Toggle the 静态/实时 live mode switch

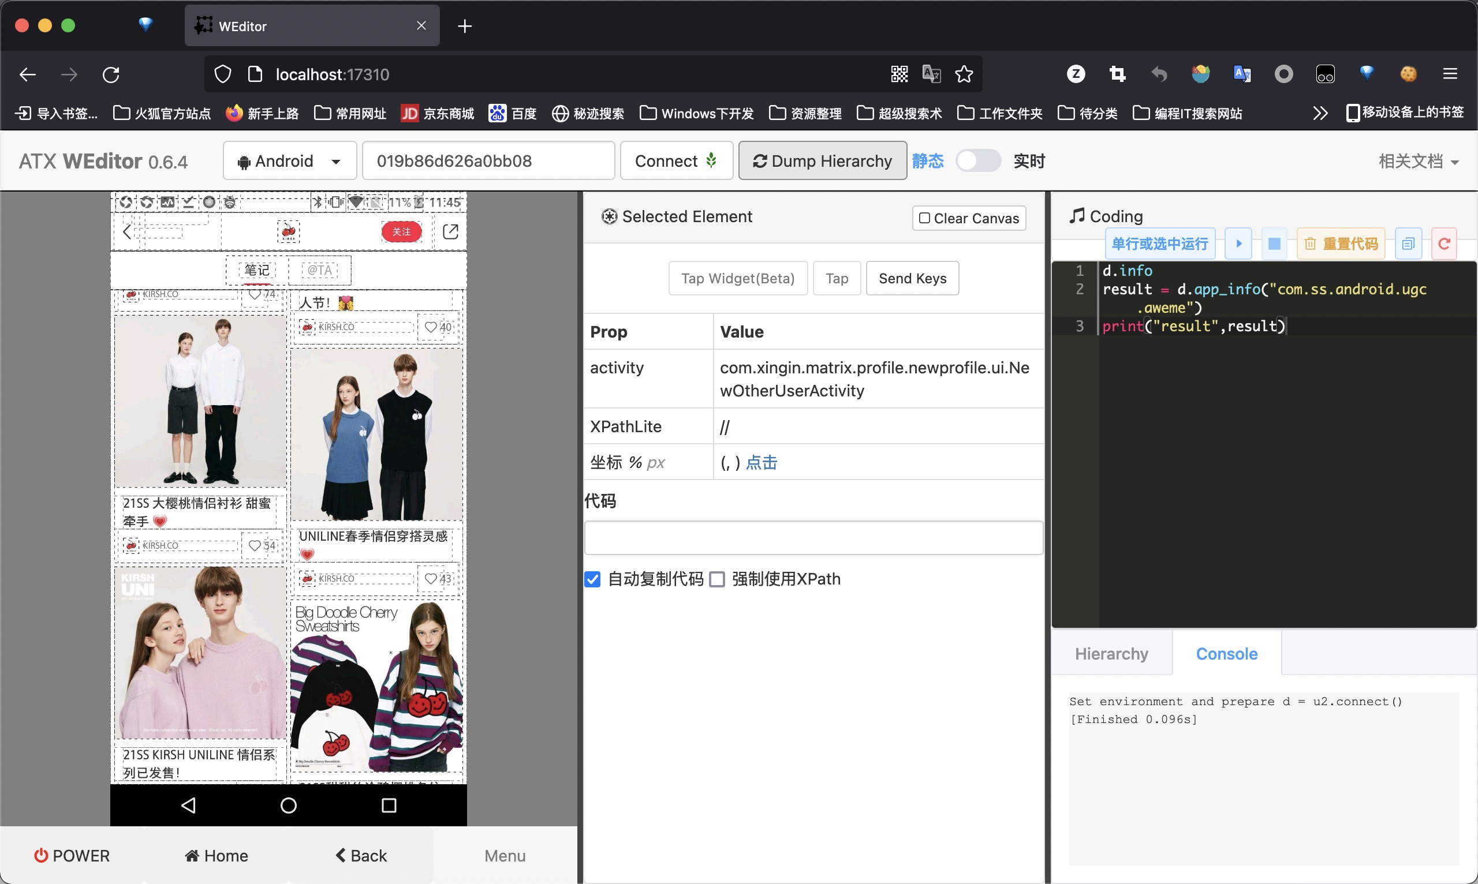click(978, 160)
